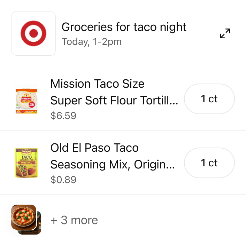Open the Old El Paso seasoning packet image

click(26, 163)
